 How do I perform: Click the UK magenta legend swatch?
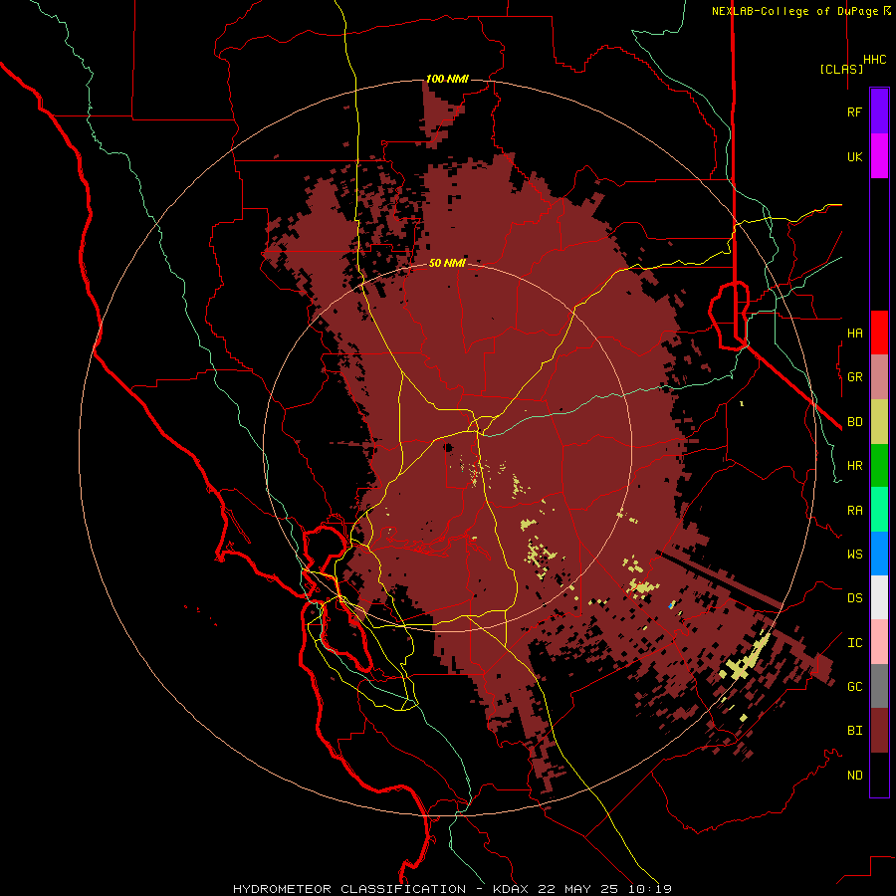[x=879, y=156]
